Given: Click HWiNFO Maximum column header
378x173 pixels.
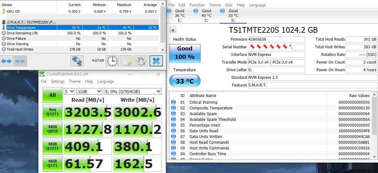Looking at the screenshot, I should point(124,5).
